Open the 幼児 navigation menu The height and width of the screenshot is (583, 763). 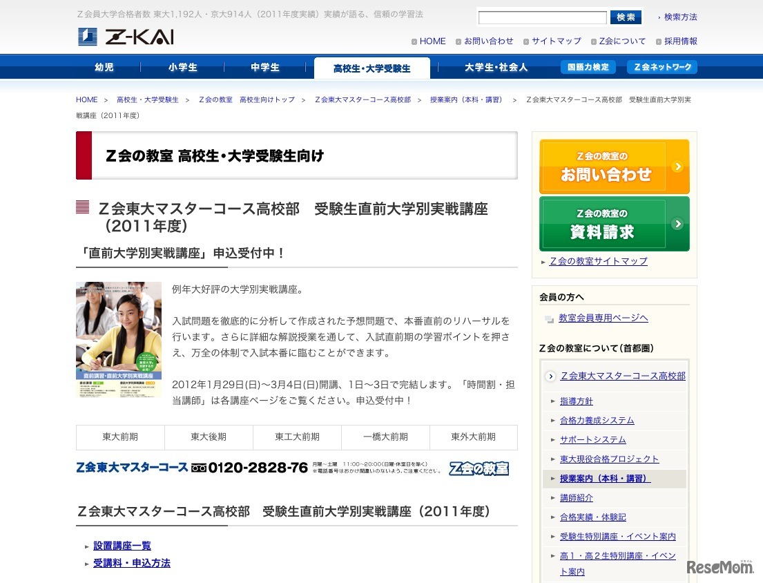(x=104, y=66)
